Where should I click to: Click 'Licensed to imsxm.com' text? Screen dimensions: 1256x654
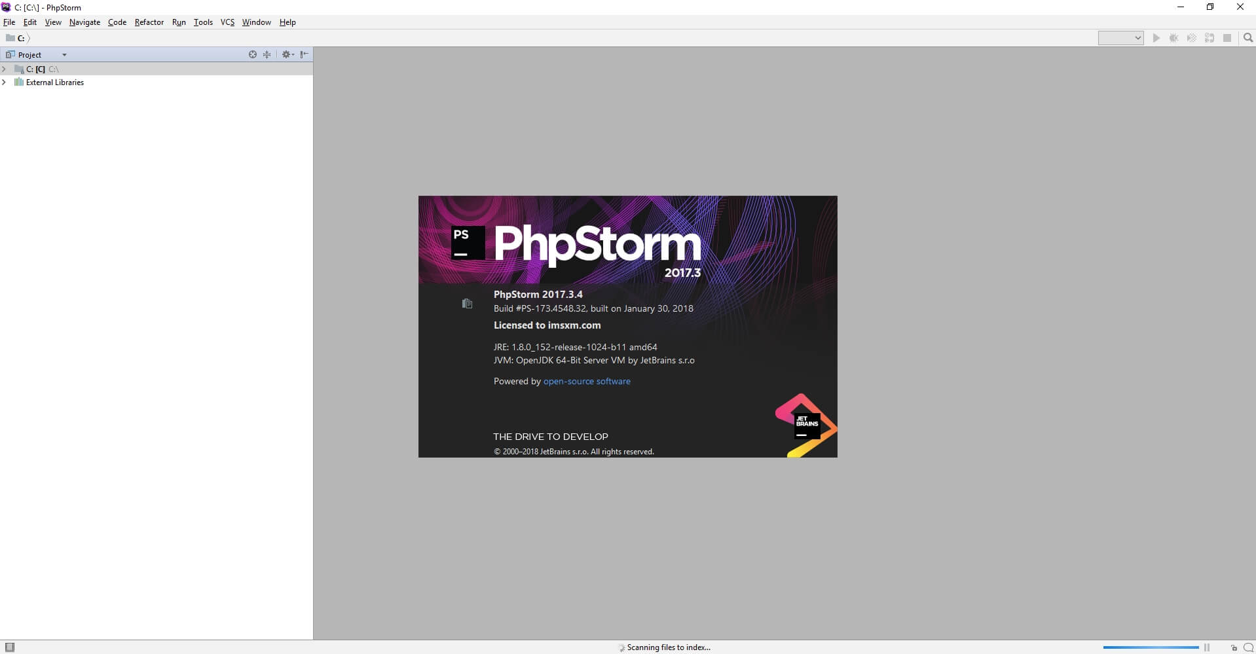coord(547,325)
